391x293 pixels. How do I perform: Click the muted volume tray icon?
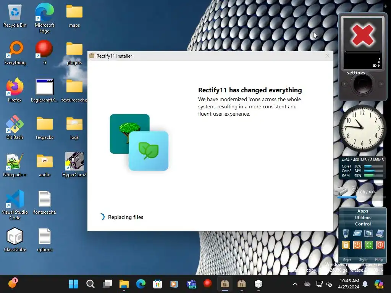pyautogui.click(x=329, y=284)
